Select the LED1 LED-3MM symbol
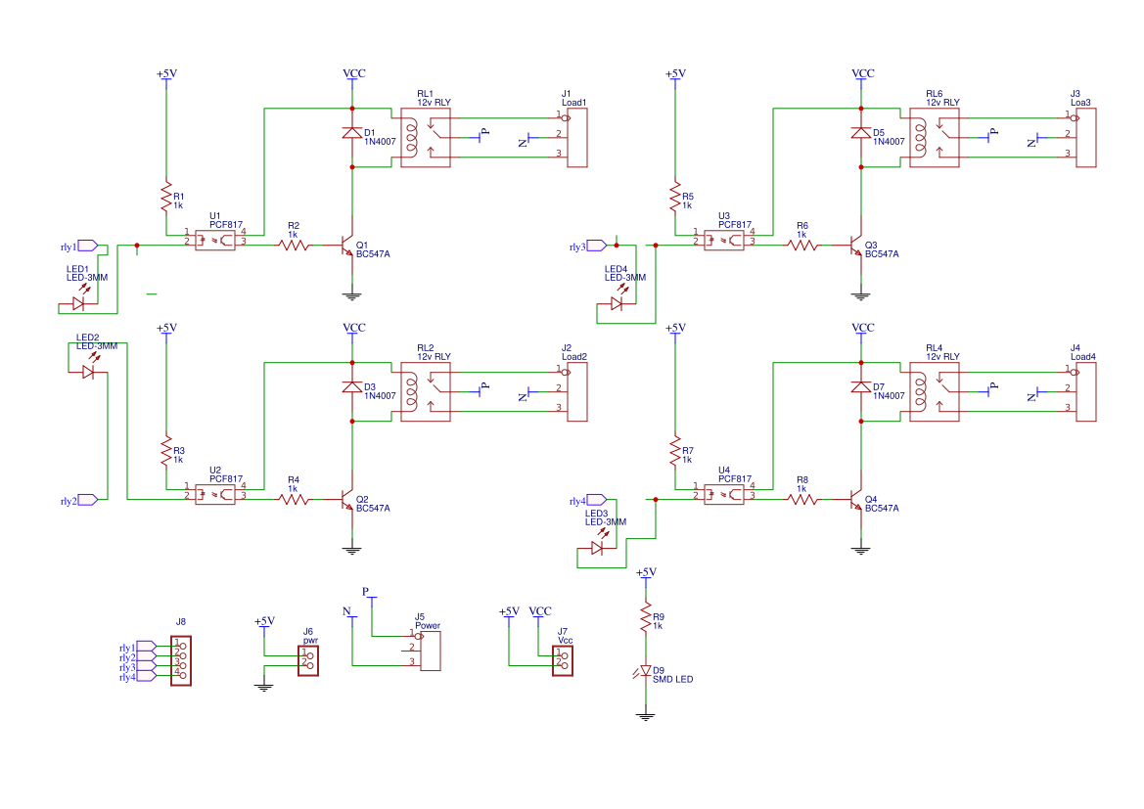Viewport: 1144px width, 809px height. point(80,301)
